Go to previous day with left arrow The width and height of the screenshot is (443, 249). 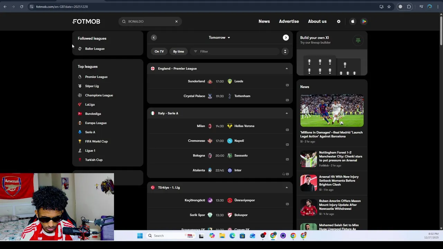[x=154, y=37]
